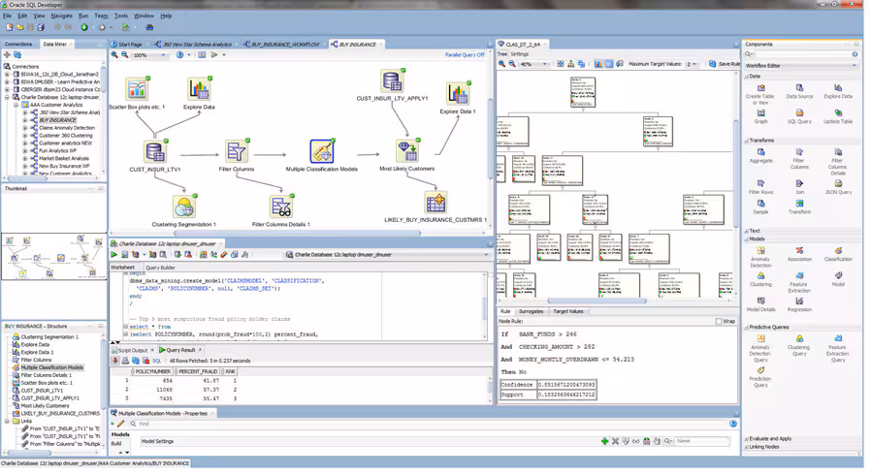Image resolution: width=871 pixels, height=475 pixels.
Task: Zoom in on the workflow canvas
Action: [x=114, y=55]
